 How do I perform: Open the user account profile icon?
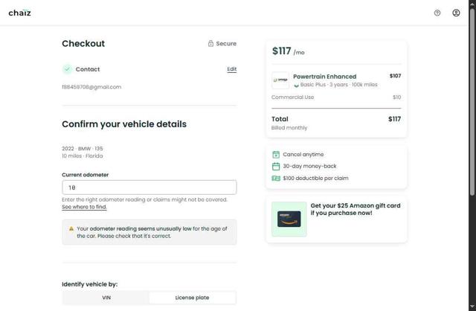pyautogui.click(x=456, y=13)
